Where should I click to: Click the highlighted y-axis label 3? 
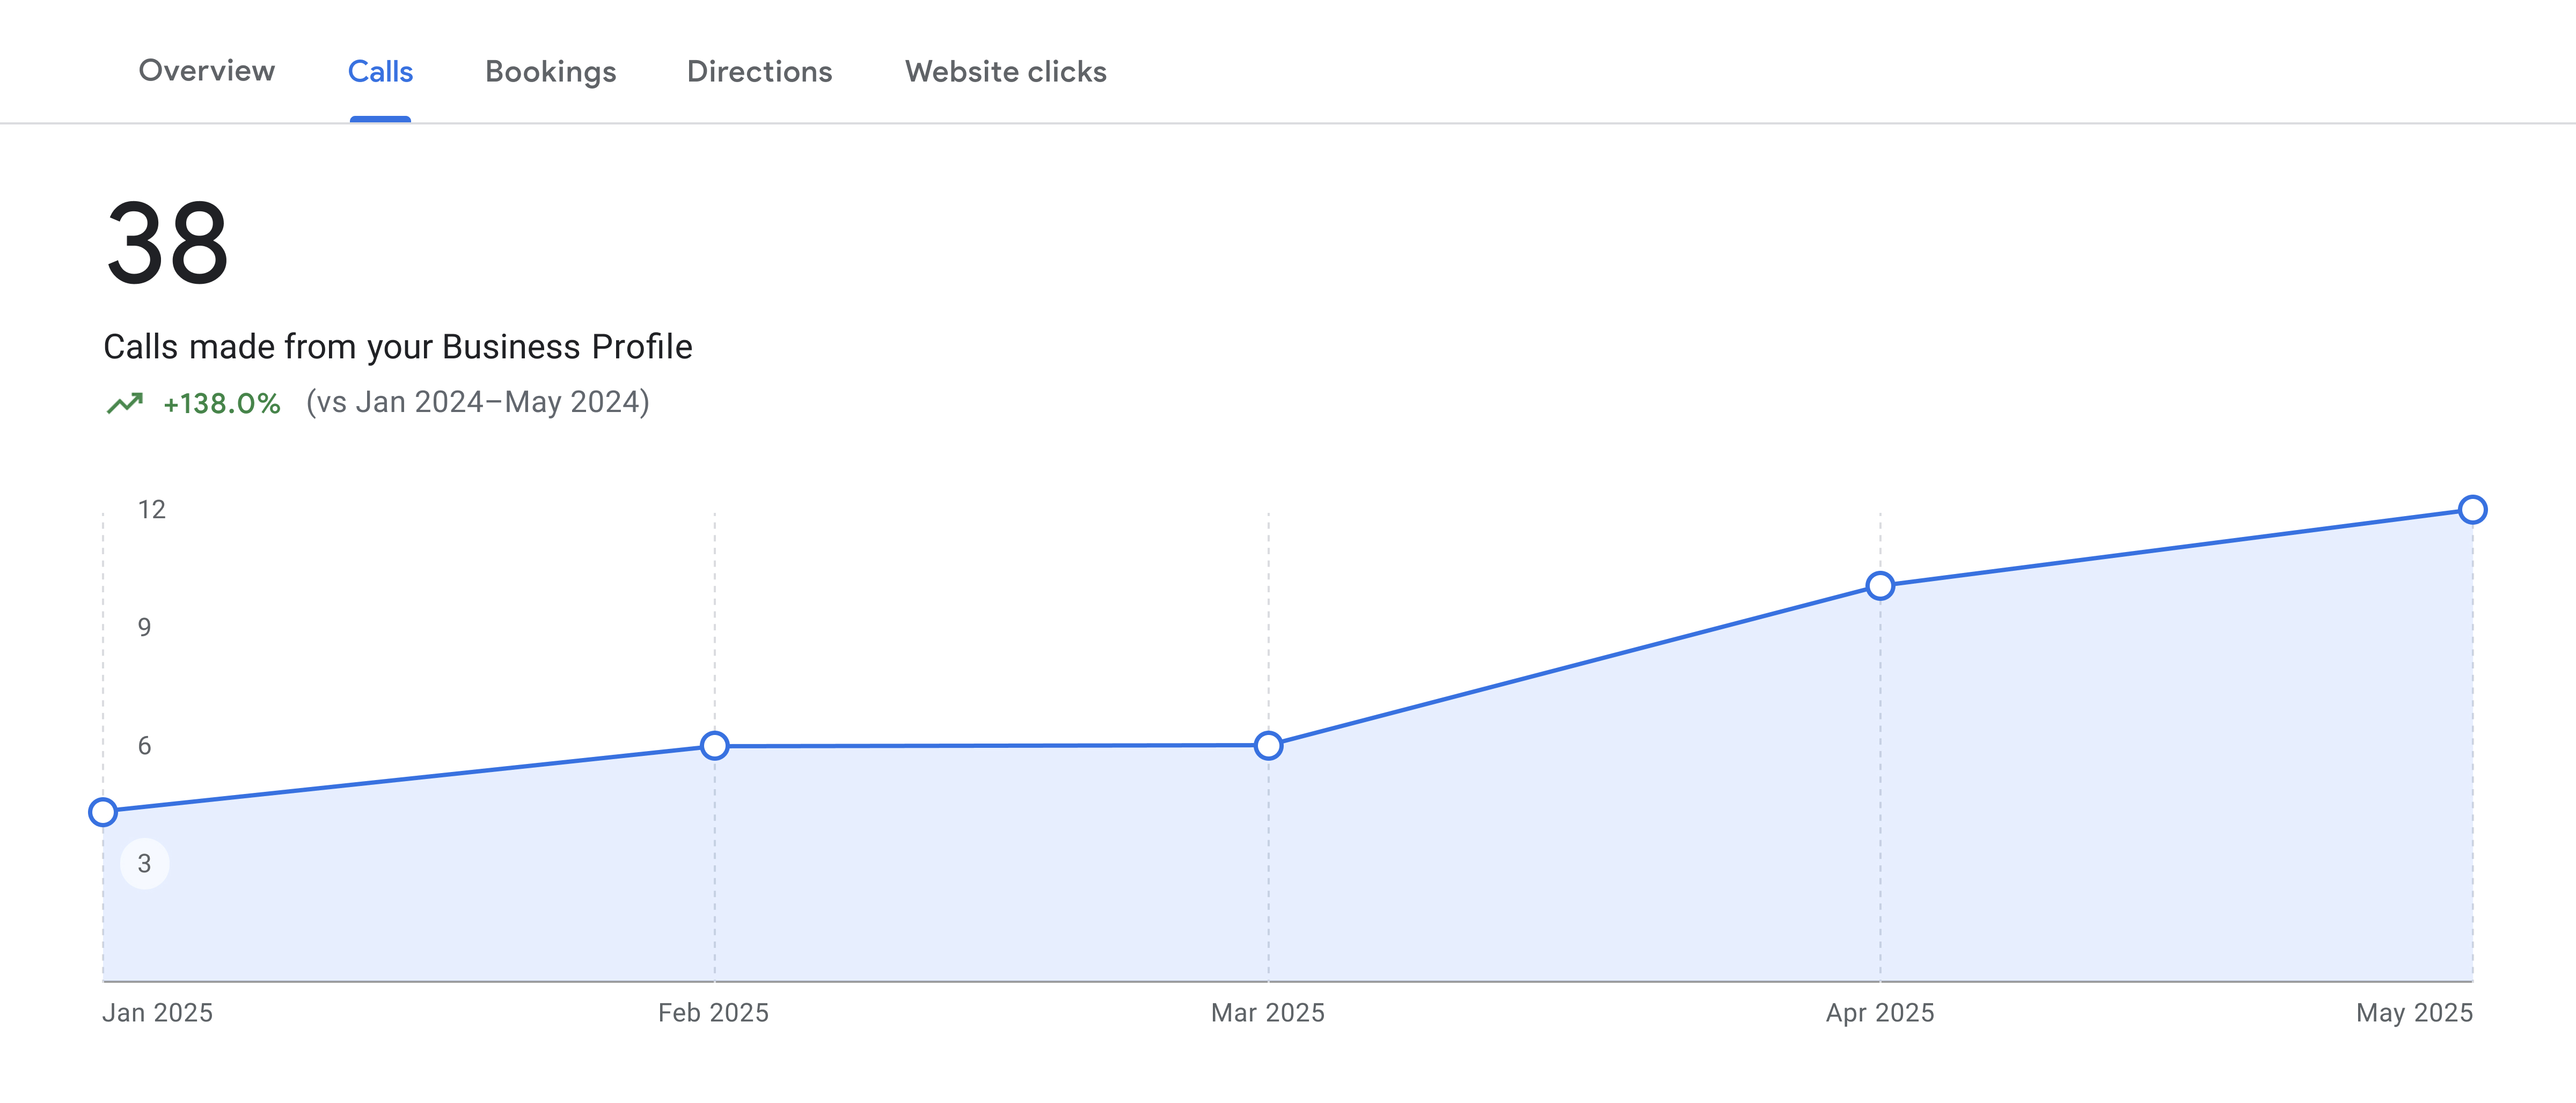[x=145, y=863]
